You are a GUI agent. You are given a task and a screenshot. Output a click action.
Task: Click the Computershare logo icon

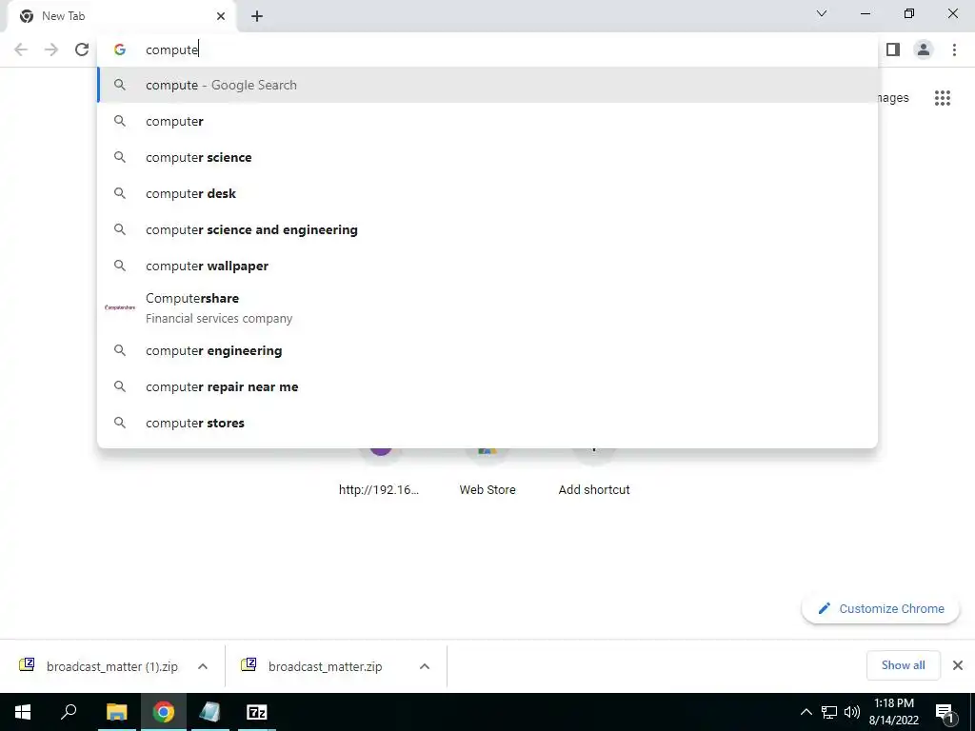[120, 307]
